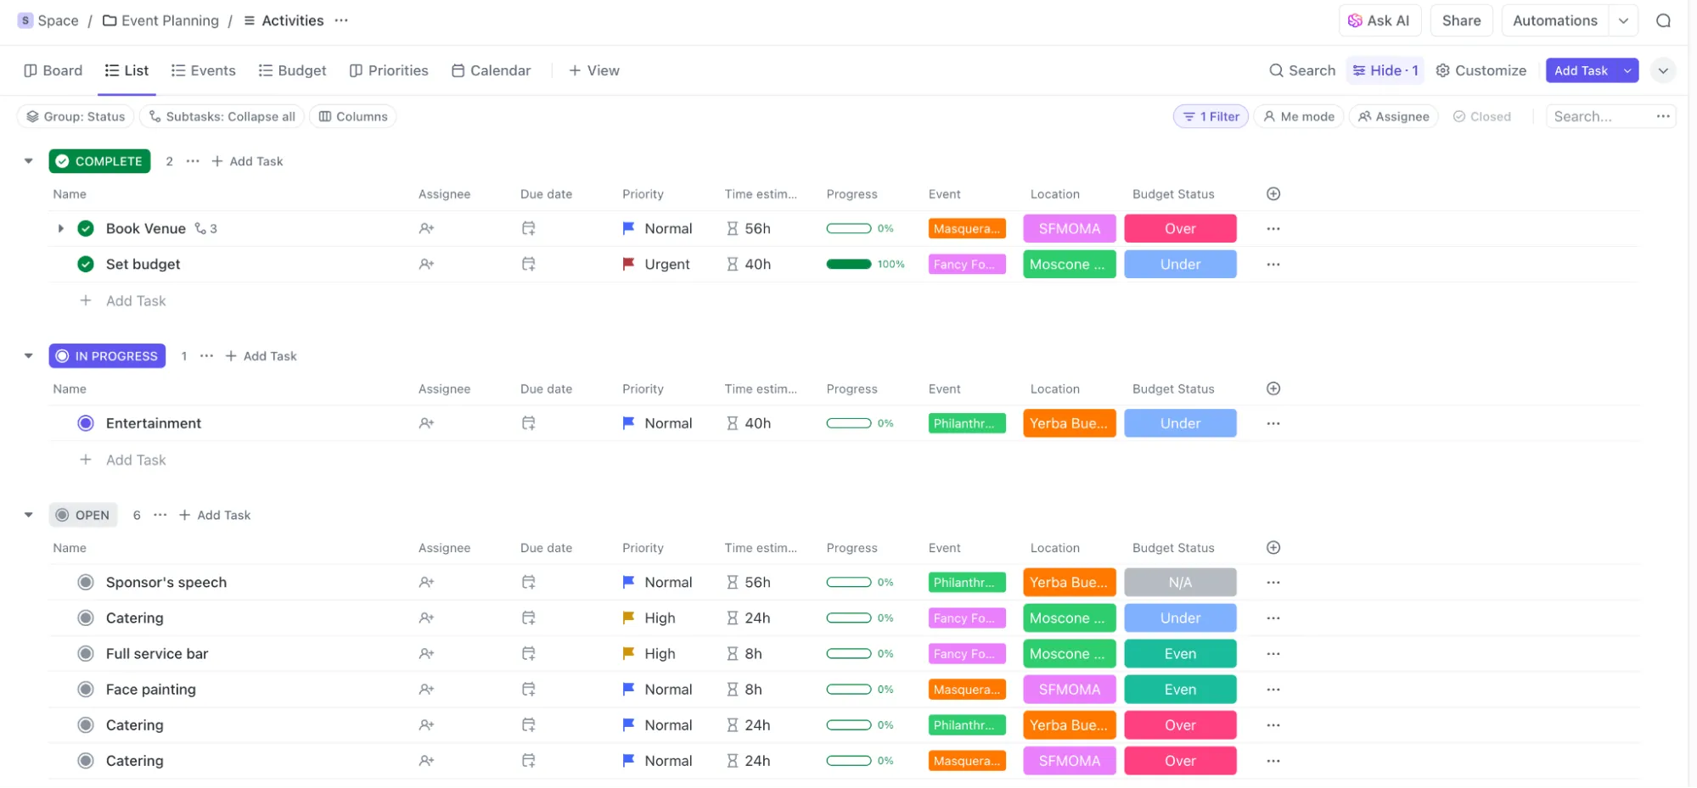Expand Book Venue subtasks arrow
The height and width of the screenshot is (788, 1697).
pos(60,228)
